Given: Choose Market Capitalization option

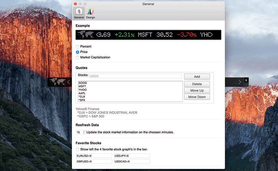Looking at the screenshot, I should point(77,57).
